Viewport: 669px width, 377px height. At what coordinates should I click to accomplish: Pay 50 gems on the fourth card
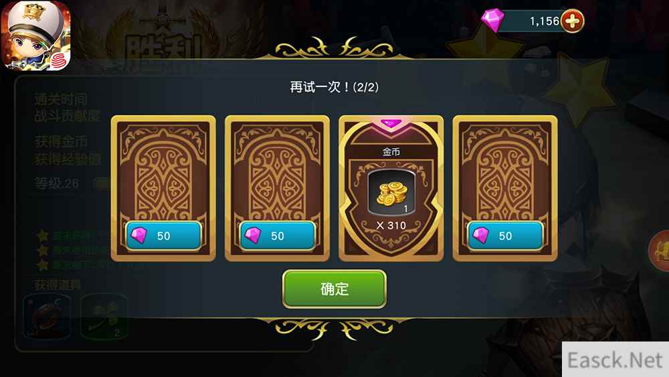tap(505, 236)
